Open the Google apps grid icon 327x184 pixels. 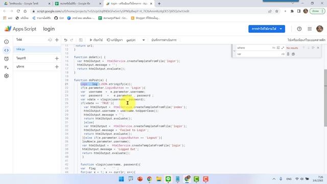click(x=310, y=29)
